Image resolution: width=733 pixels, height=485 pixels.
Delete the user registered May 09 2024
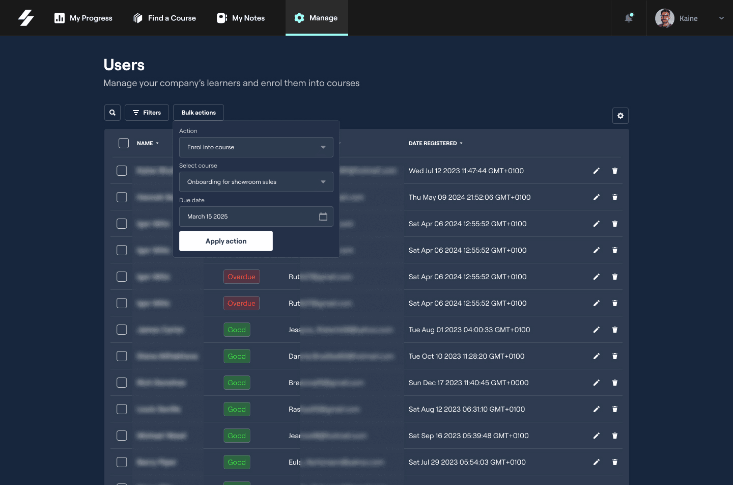(x=614, y=197)
